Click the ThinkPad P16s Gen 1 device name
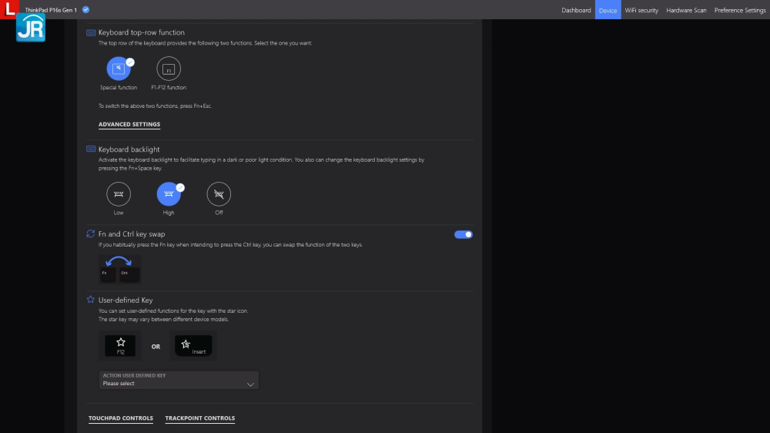This screenshot has width=770, height=433. click(x=51, y=10)
